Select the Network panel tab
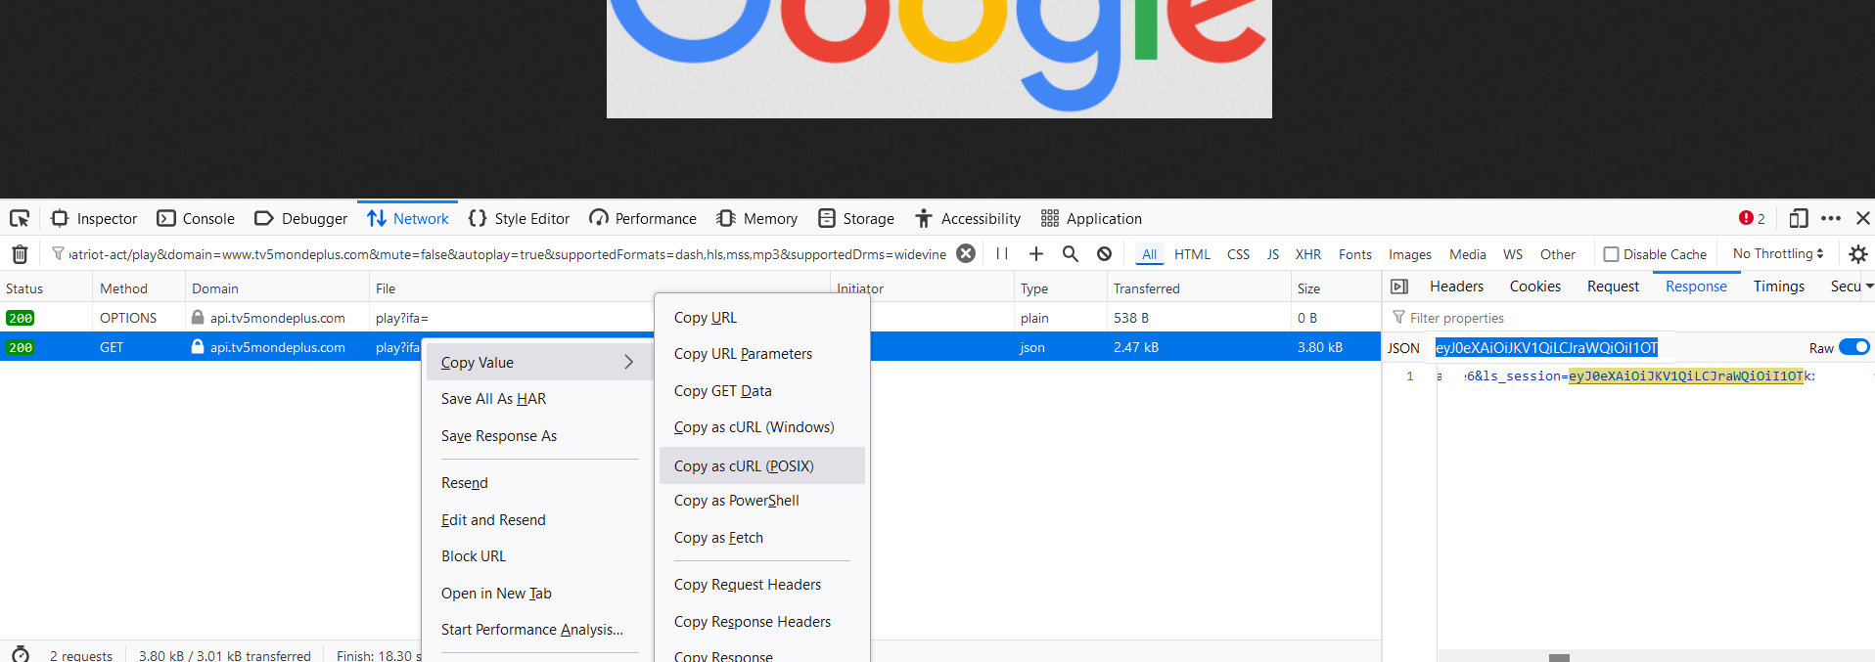 point(407,218)
